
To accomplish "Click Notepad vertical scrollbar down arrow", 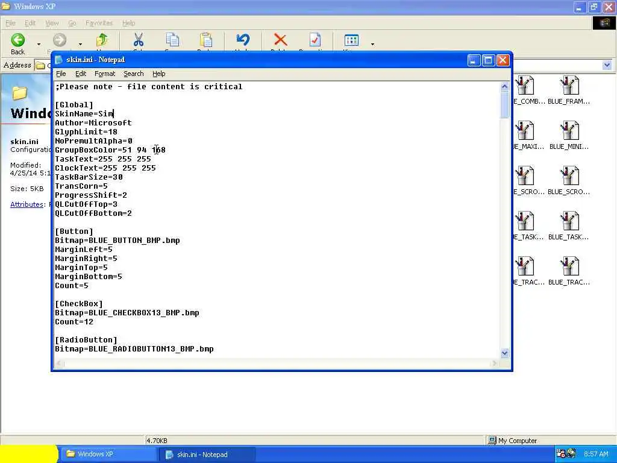I will [x=504, y=353].
